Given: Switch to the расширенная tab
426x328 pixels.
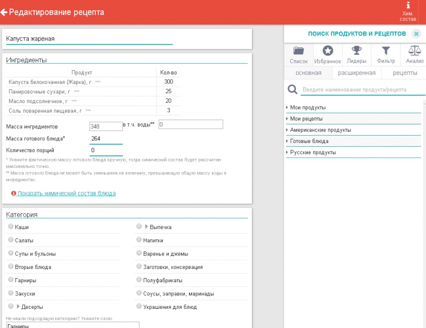Looking at the screenshot, I should (357, 73).
